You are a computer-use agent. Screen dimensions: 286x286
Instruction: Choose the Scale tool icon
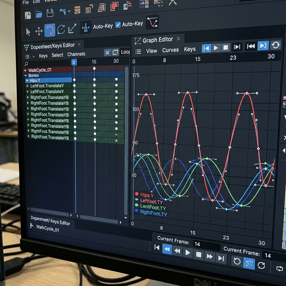72,28
